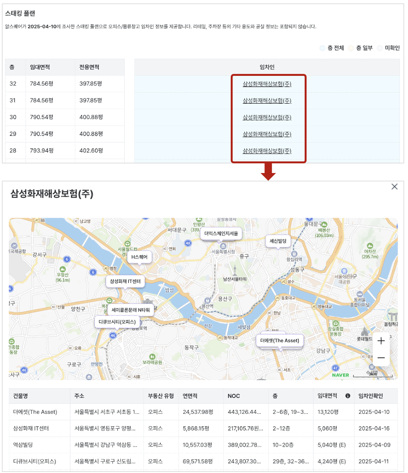Select the 400.88평 cell on floor 29

point(99,134)
